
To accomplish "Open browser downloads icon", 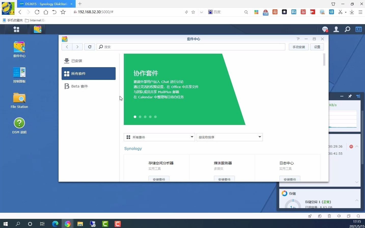I will (352, 12).
